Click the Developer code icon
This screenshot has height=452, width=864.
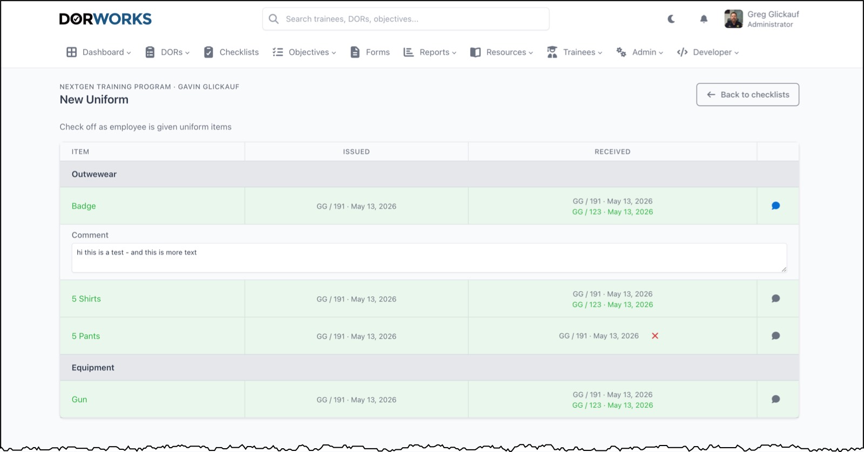(683, 52)
